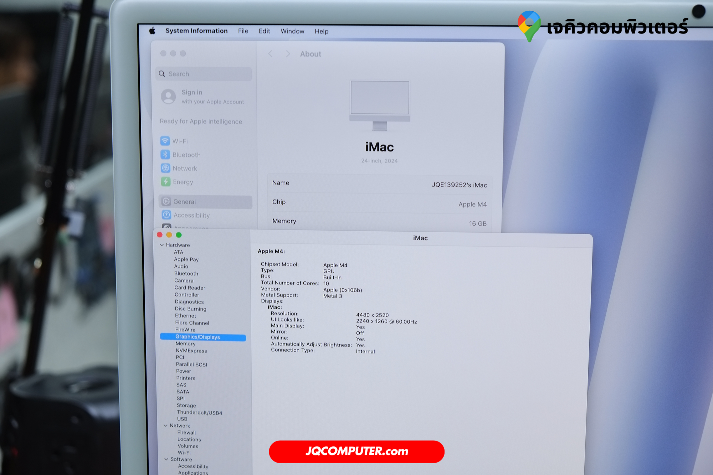Viewport: 713px width, 475px height.
Task: Select NVMExpress in the Hardware list
Action: point(191,351)
